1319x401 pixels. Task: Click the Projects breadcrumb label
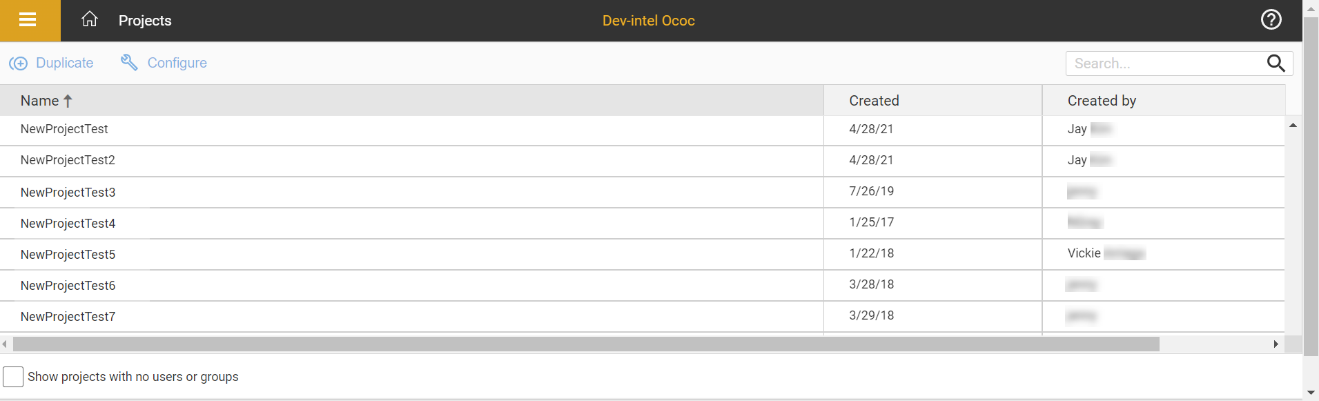pos(145,21)
